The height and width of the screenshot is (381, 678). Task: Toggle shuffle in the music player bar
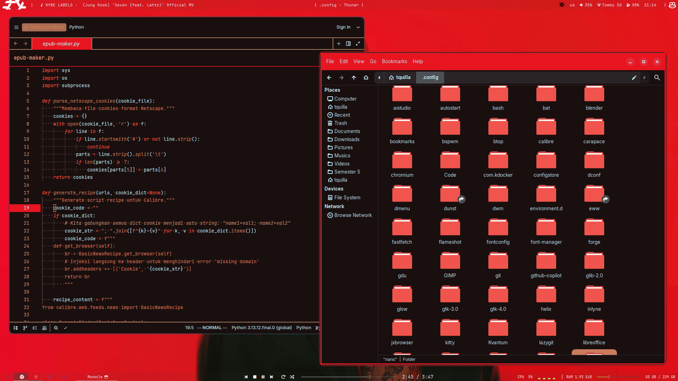point(292,377)
